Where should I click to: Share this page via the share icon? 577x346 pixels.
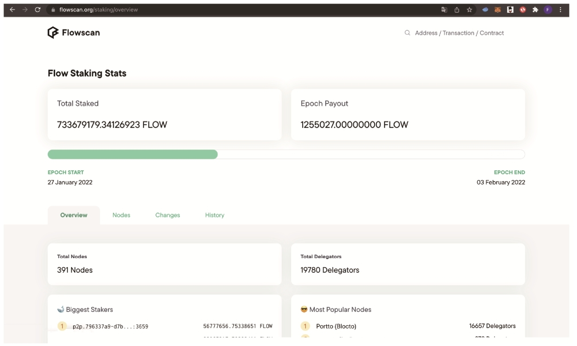457,10
